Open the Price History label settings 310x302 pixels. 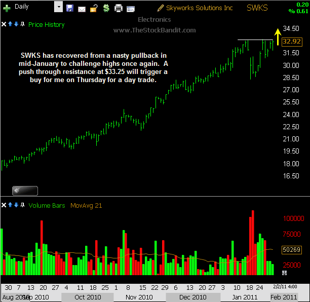[x=46, y=24]
